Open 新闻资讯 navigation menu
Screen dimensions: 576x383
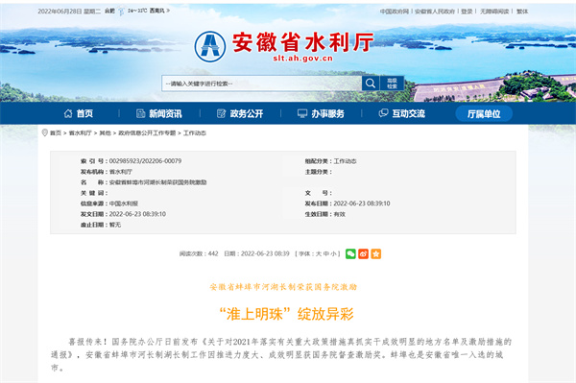pyautogui.click(x=158, y=113)
